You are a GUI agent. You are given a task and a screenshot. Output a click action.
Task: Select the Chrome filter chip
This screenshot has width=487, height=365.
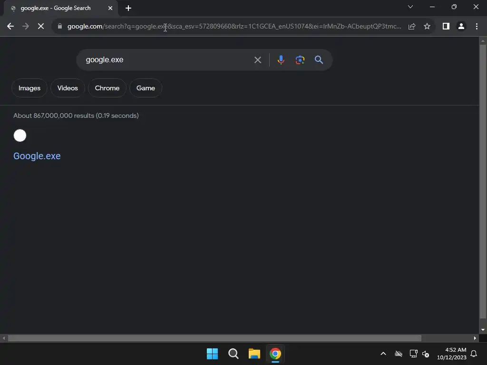click(107, 88)
